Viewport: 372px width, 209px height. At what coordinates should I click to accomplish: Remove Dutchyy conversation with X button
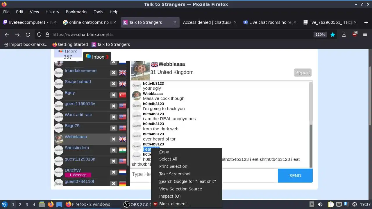[114, 172]
